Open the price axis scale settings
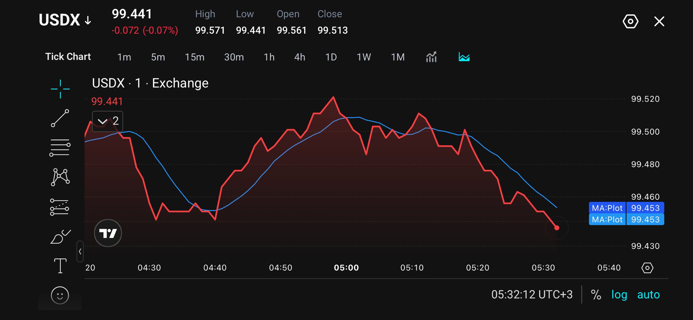 pyautogui.click(x=647, y=268)
